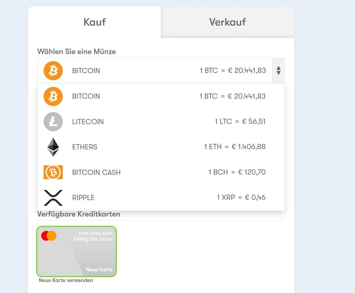Click the Bitcoin Cash orange icon
This screenshot has width=355, height=293.
point(53,172)
